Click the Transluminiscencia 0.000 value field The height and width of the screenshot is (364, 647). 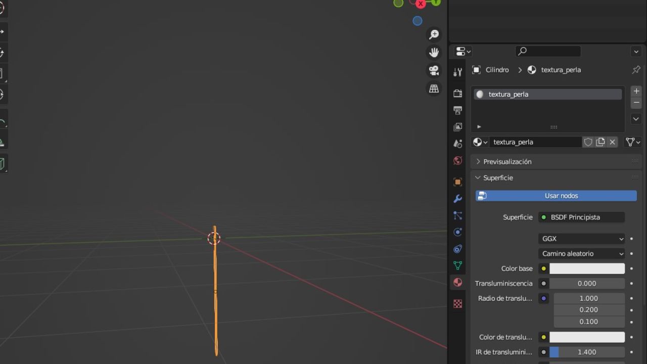(587, 284)
